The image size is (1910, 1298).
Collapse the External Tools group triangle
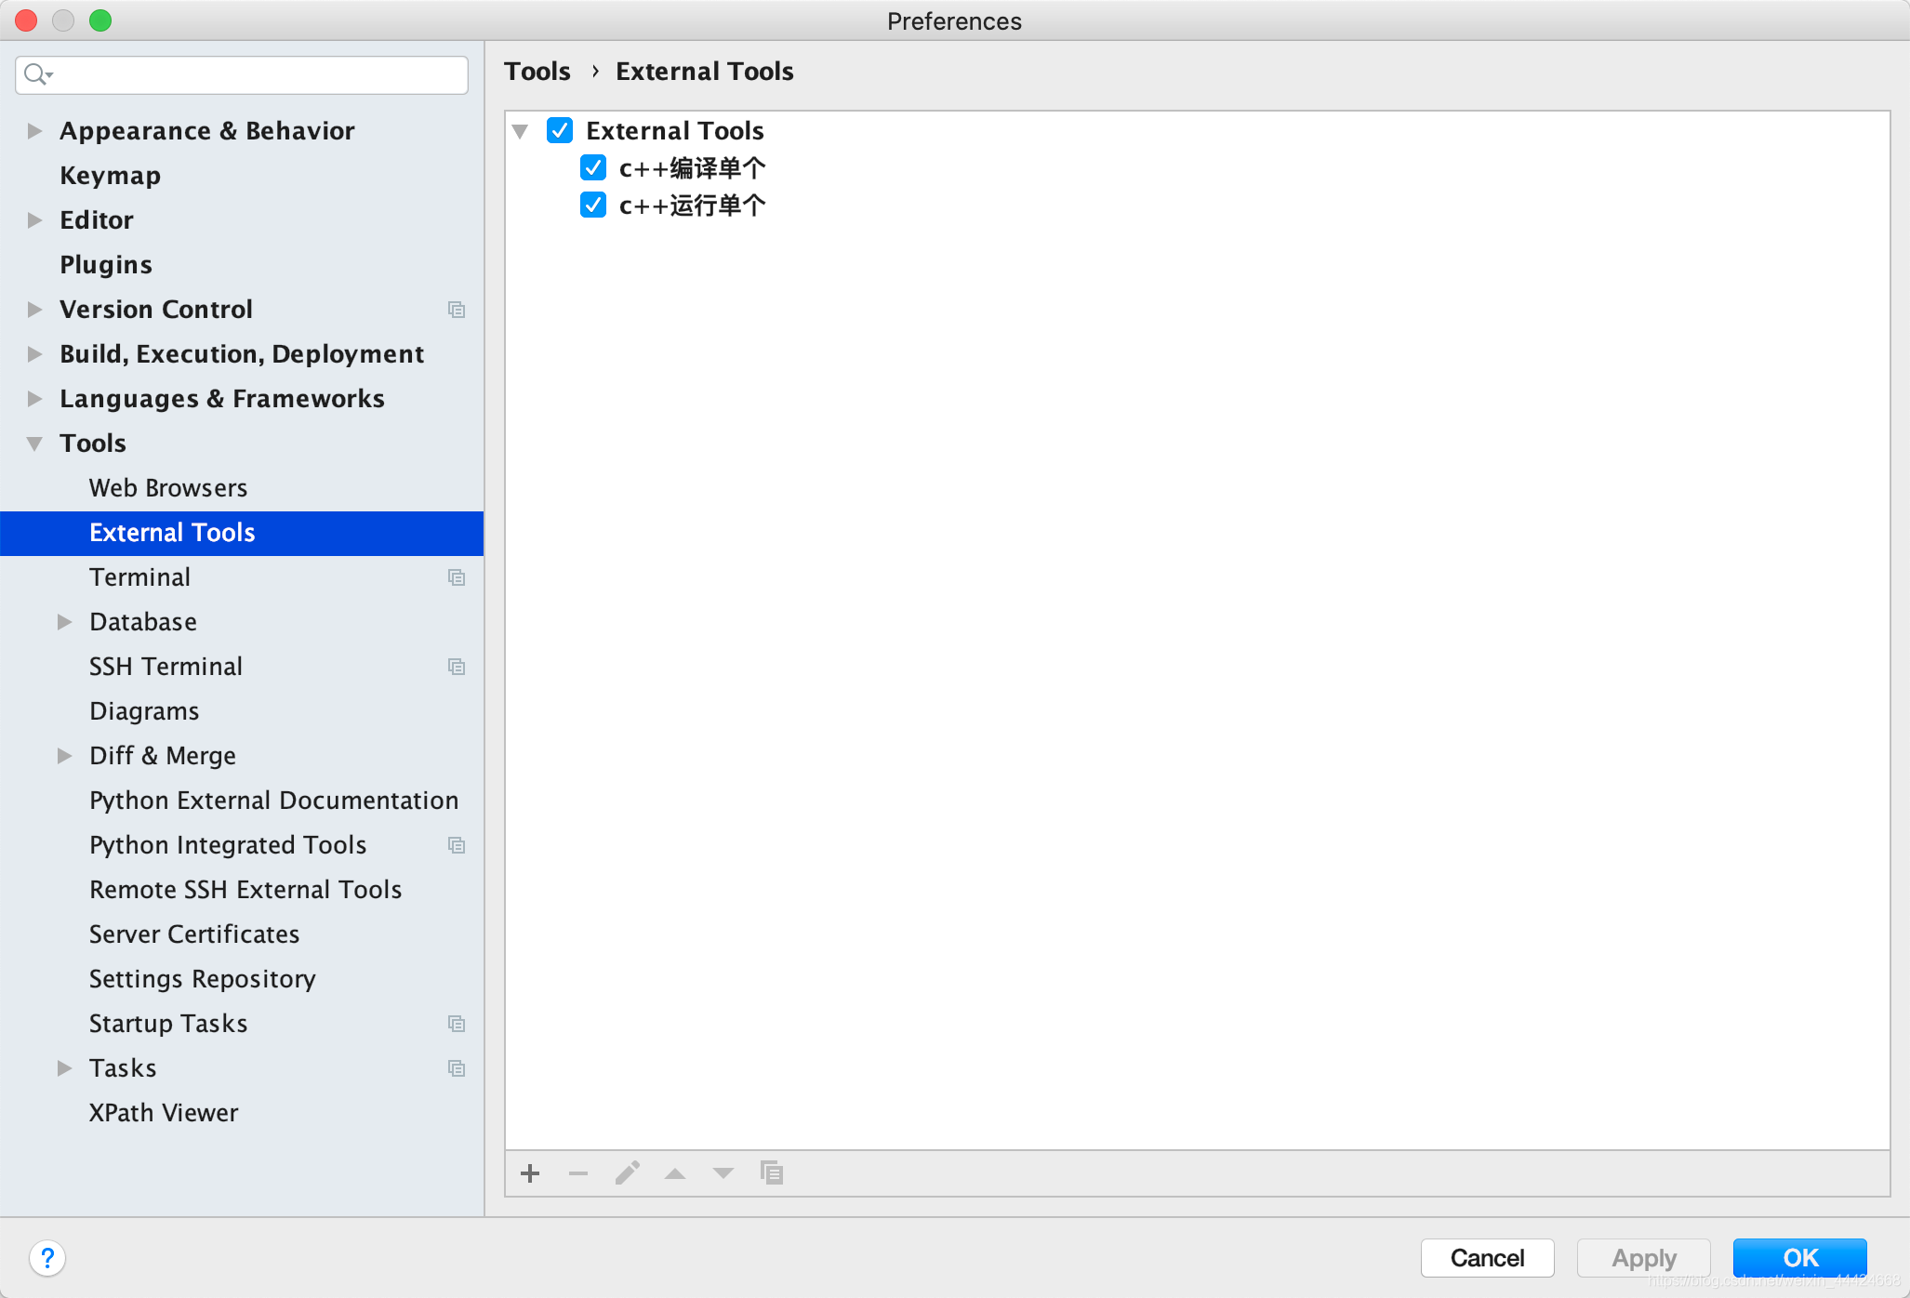pyautogui.click(x=521, y=131)
